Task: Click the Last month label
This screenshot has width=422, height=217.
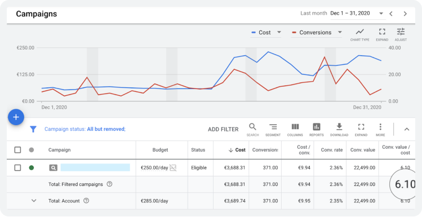Action: pos(313,13)
